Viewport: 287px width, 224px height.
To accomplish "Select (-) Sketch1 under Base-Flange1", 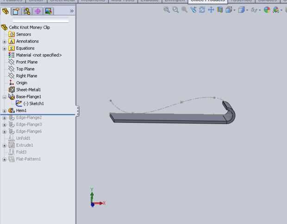I will click(x=34, y=104).
